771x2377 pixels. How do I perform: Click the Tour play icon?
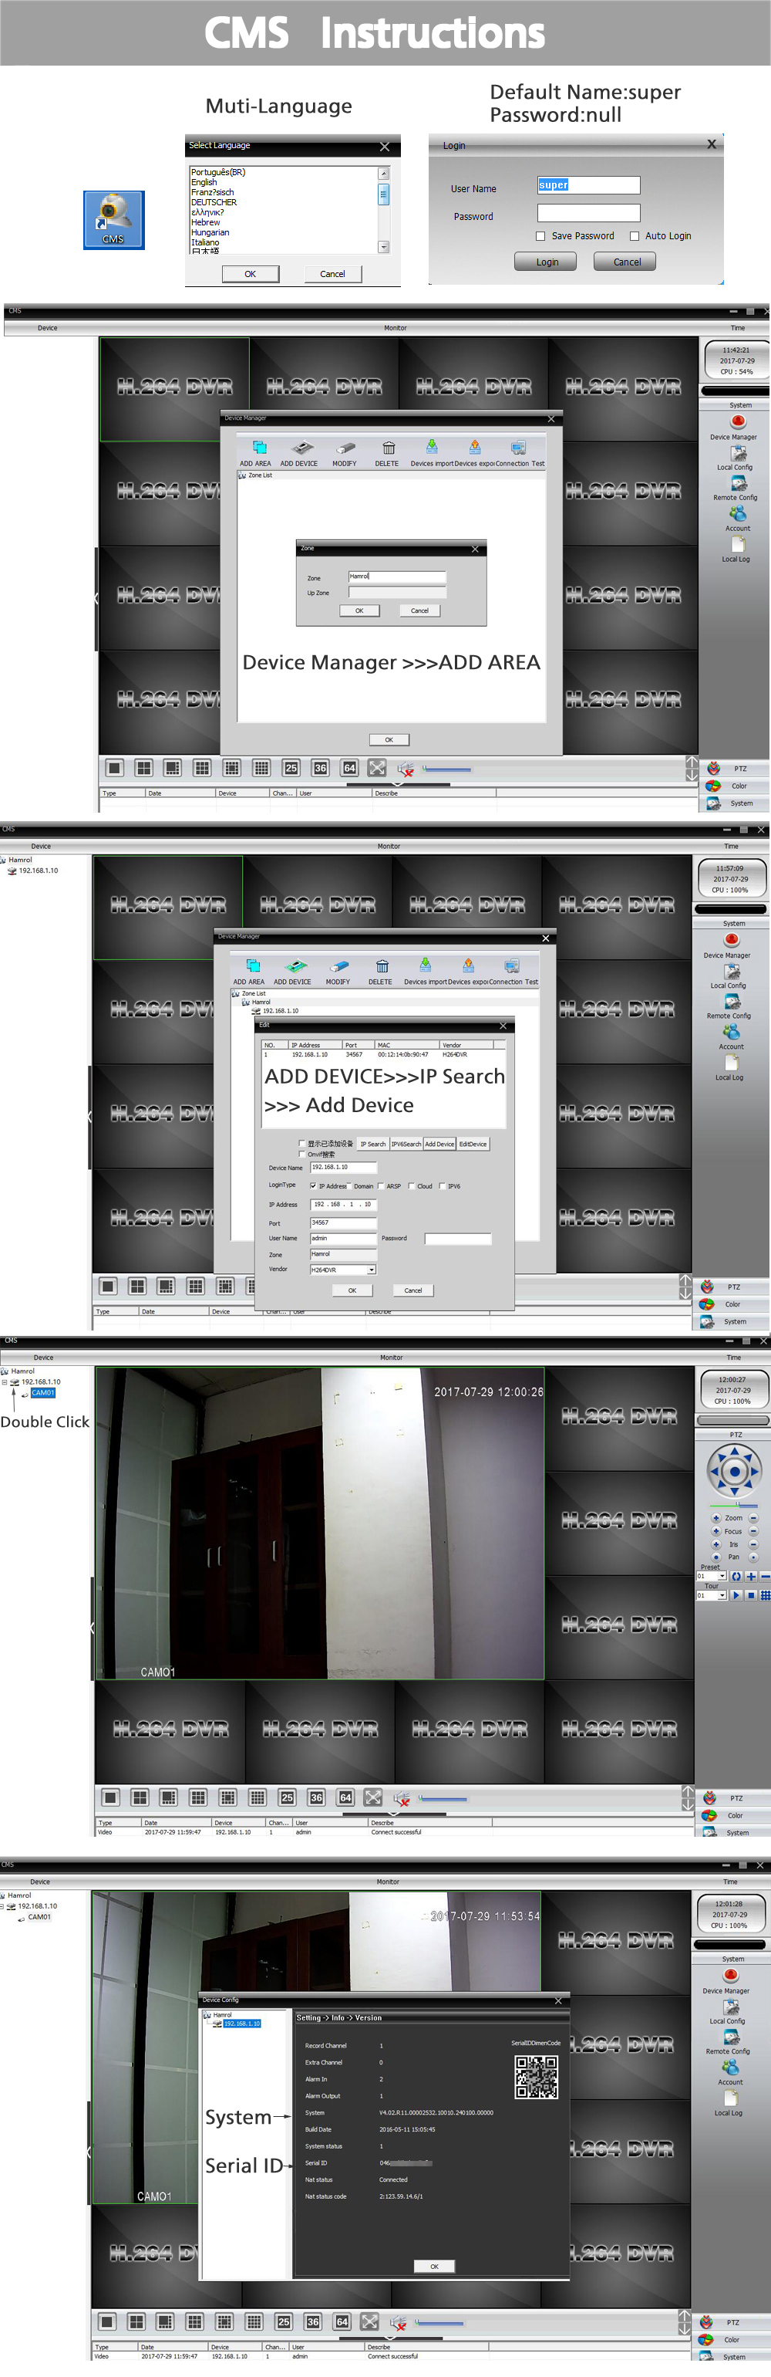click(x=736, y=1594)
